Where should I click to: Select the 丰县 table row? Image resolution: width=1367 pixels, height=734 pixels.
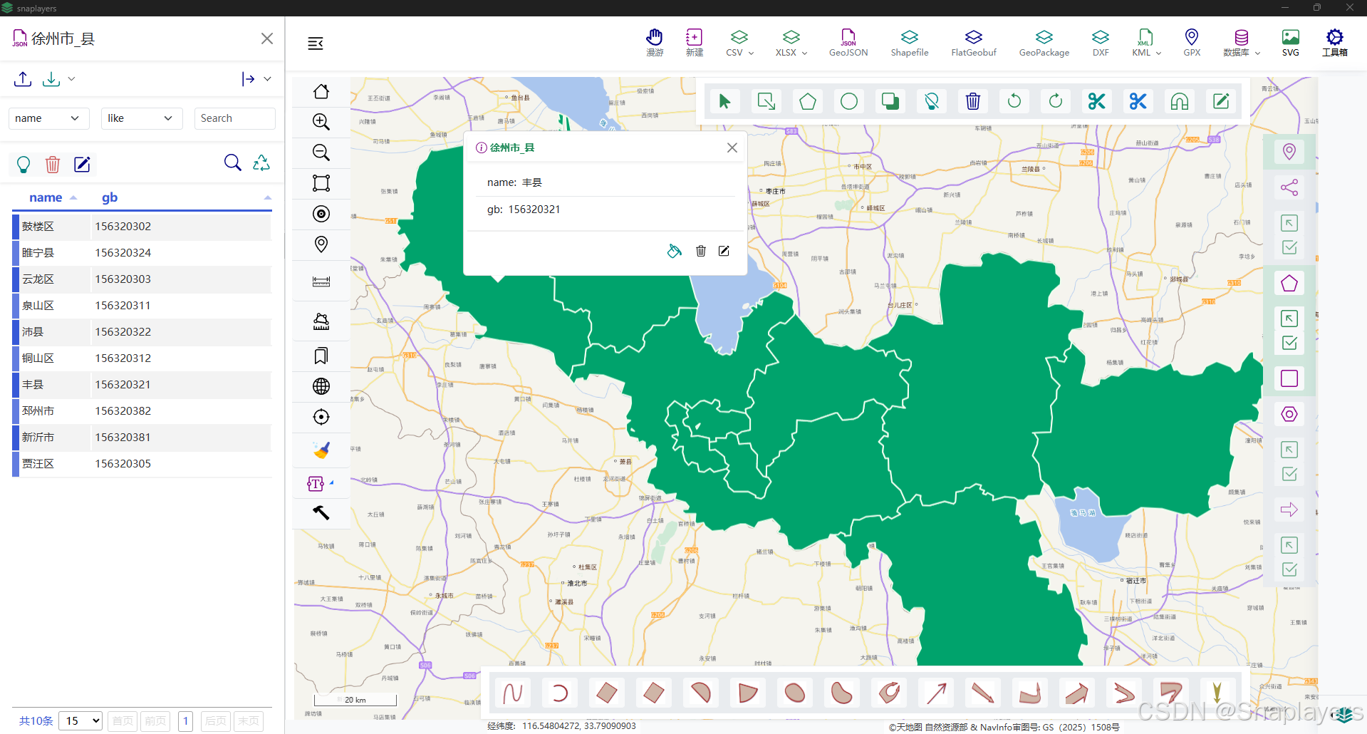[142, 384]
